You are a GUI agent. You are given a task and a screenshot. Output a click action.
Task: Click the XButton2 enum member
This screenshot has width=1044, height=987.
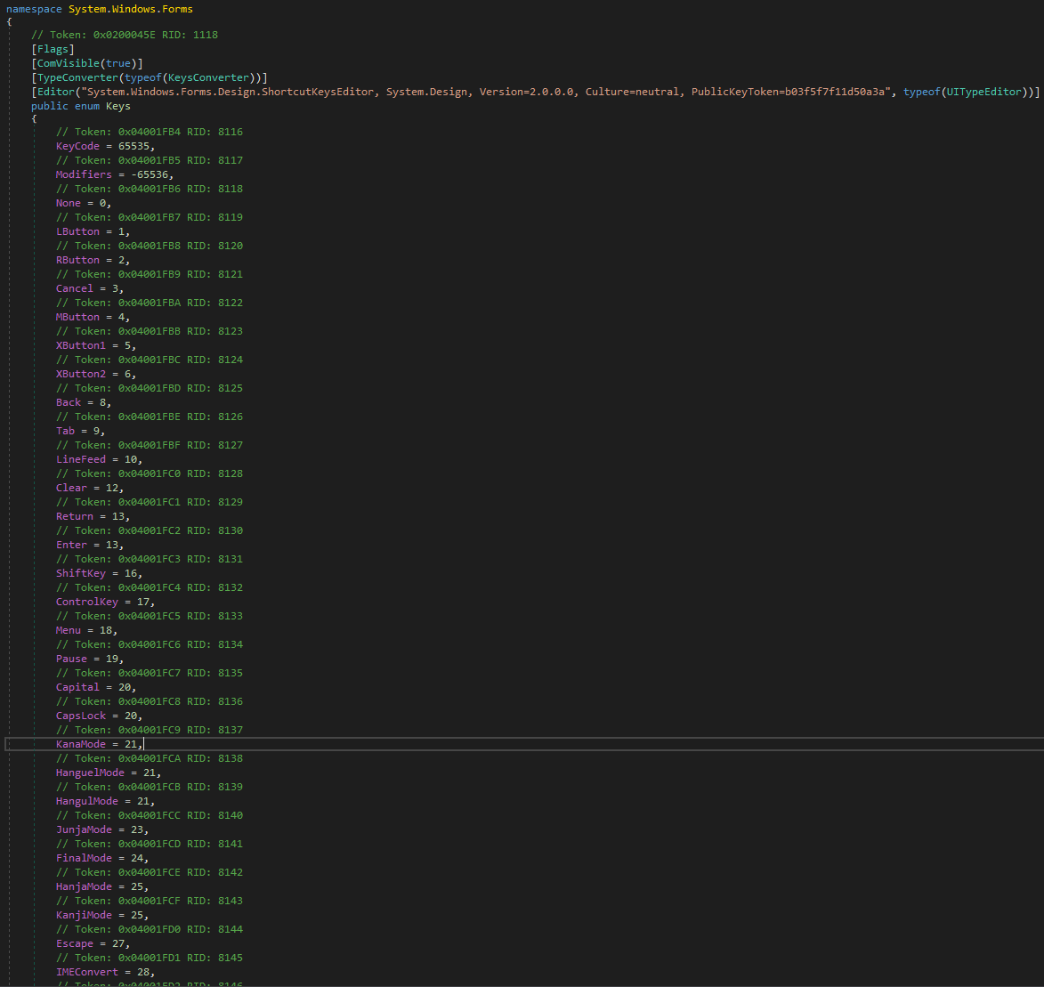(x=81, y=375)
